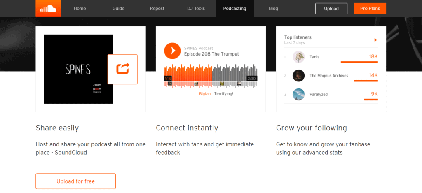
Task: Click the Last 7 days label
Action: click(x=294, y=43)
